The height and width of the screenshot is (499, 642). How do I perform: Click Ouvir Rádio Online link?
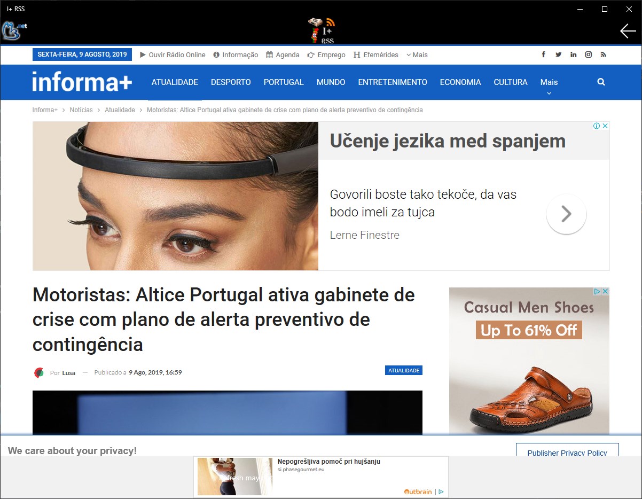pyautogui.click(x=173, y=54)
